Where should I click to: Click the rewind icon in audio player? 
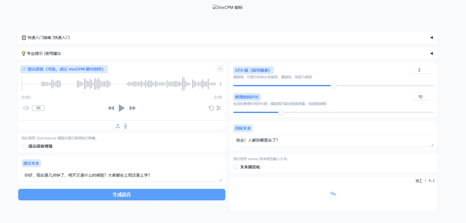pyautogui.click(x=111, y=108)
